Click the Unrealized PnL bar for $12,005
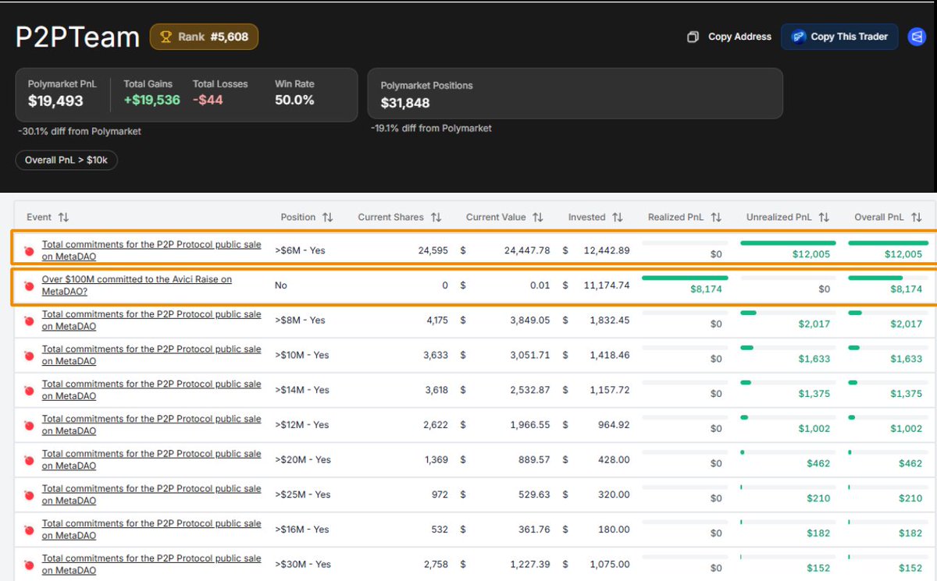This screenshot has width=937, height=581. 788,243
